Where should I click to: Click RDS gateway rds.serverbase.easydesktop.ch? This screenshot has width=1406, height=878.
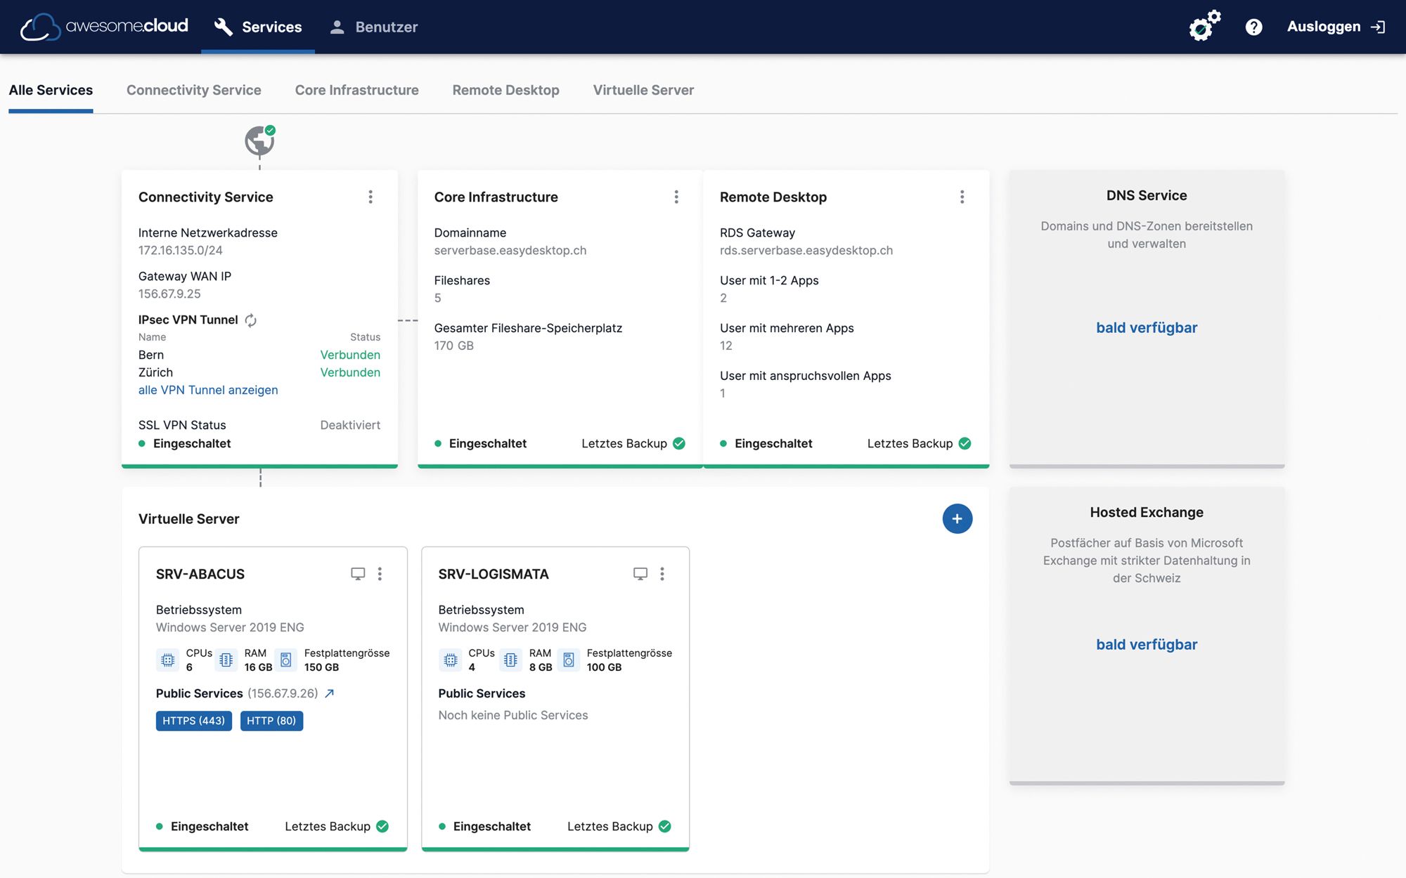tap(806, 250)
